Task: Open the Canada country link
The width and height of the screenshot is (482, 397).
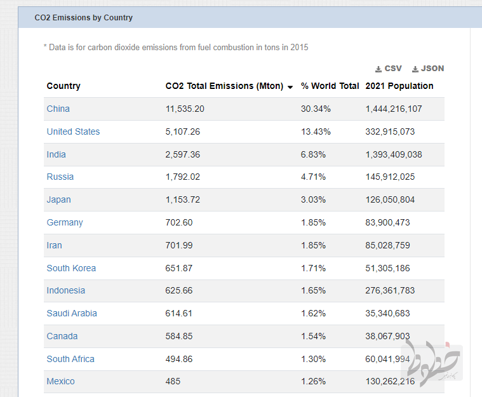Action: click(62, 336)
